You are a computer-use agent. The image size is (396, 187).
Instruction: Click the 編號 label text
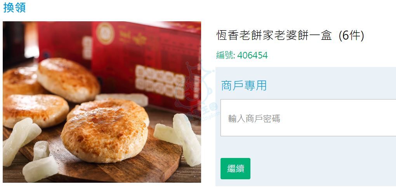[x=226, y=55]
